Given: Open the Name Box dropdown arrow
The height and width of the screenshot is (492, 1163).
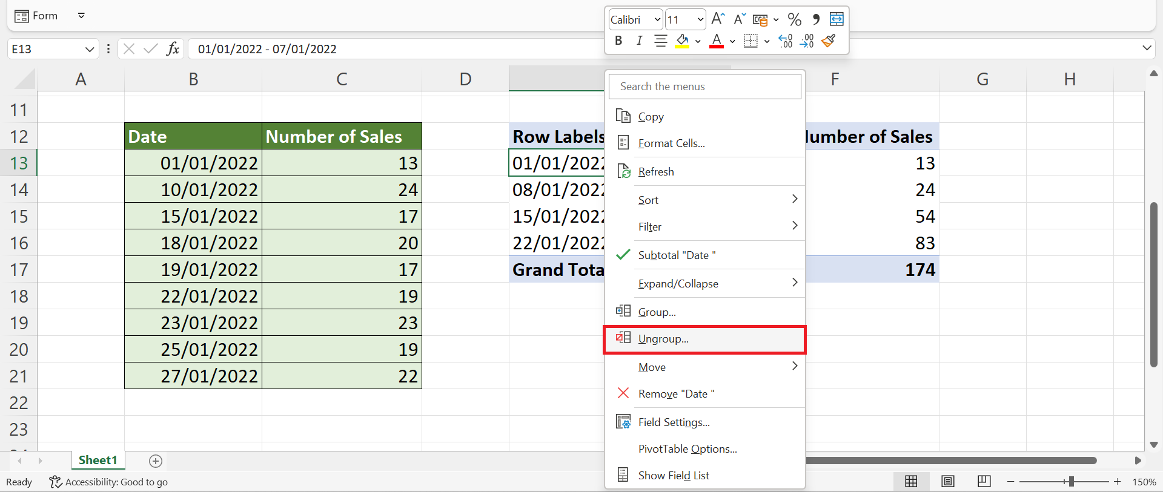Looking at the screenshot, I should click(x=89, y=49).
